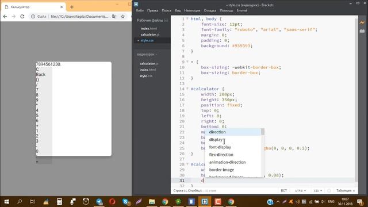368x207 pixels.
Task: Open the Windows Start menu
Action: [x=6, y=202]
